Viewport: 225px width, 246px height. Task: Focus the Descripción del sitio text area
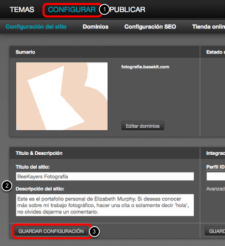105,205
